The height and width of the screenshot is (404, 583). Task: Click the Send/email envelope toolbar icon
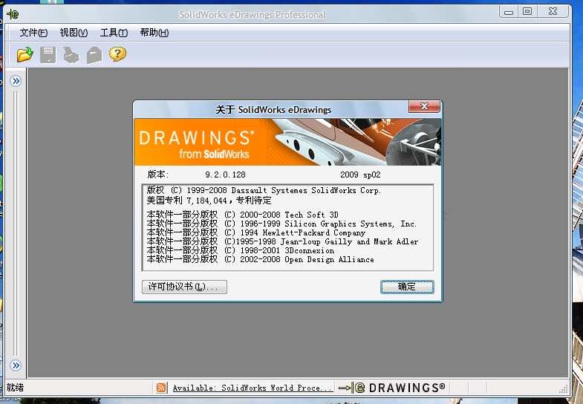[94, 55]
